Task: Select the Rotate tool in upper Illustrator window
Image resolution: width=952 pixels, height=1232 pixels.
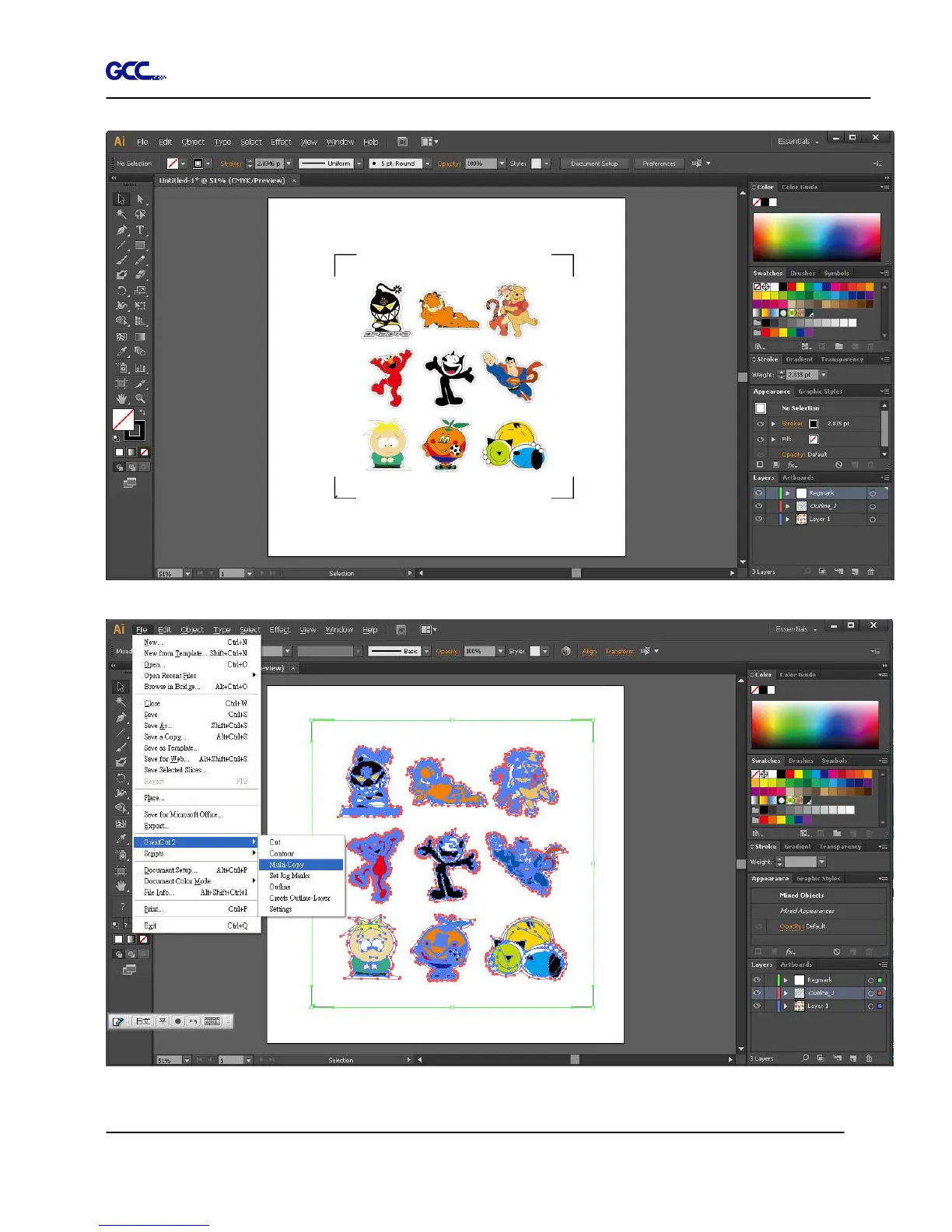Action: pos(121,290)
